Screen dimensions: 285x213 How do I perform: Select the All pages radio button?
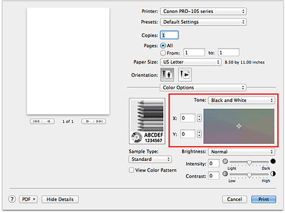click(x=163, y=46)
